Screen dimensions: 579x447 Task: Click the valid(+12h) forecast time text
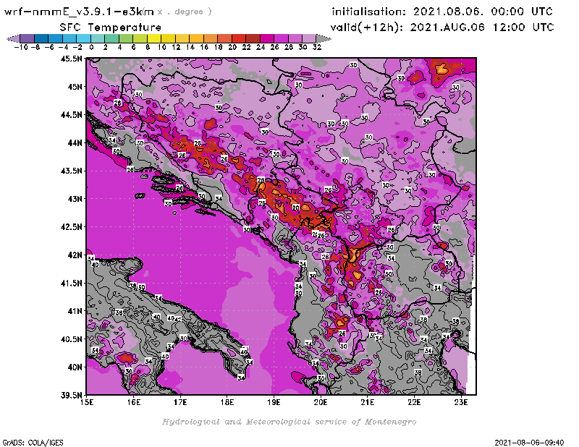coord(441,27)
